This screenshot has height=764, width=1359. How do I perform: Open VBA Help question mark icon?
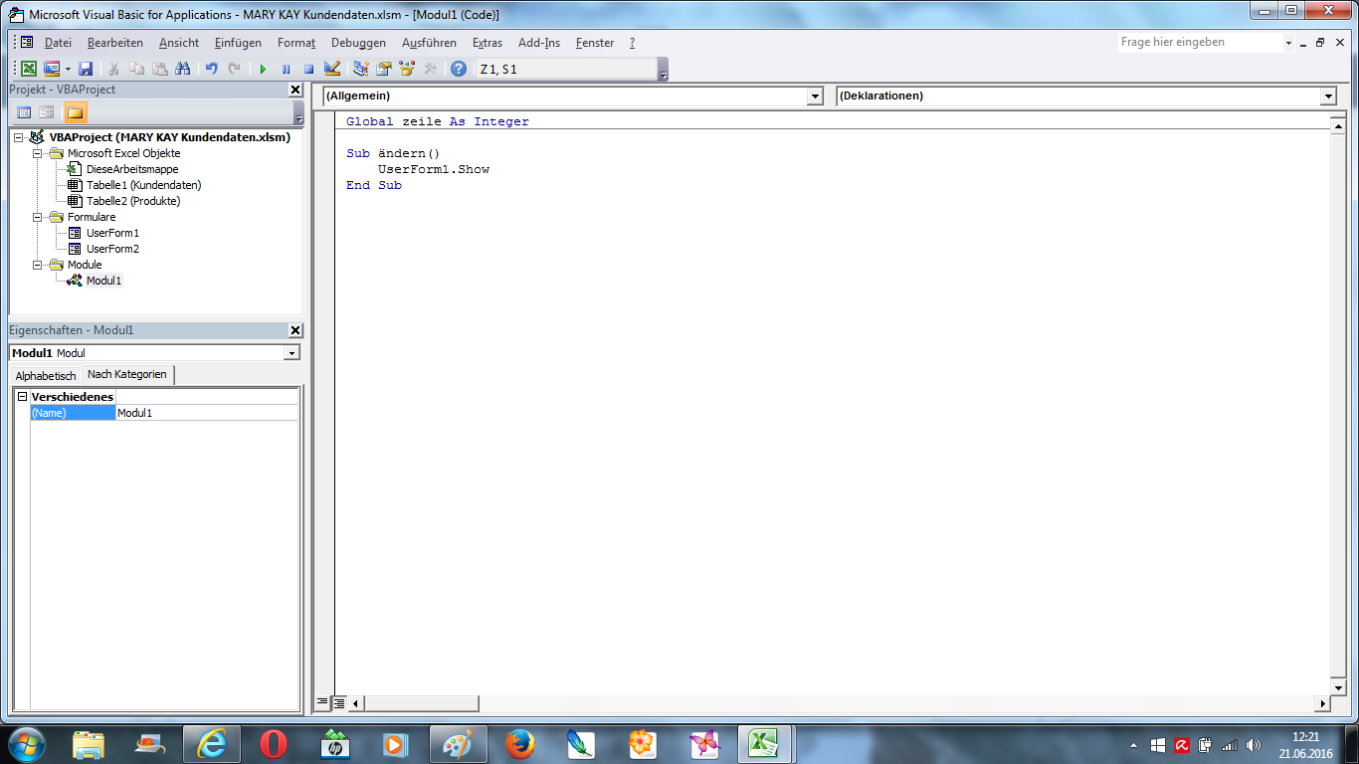pos(458,69)
